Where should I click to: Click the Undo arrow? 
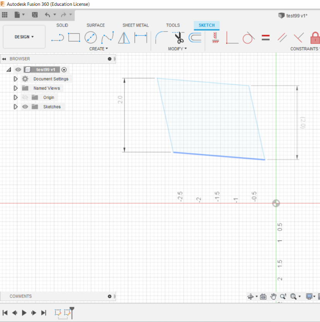[48, 15]
